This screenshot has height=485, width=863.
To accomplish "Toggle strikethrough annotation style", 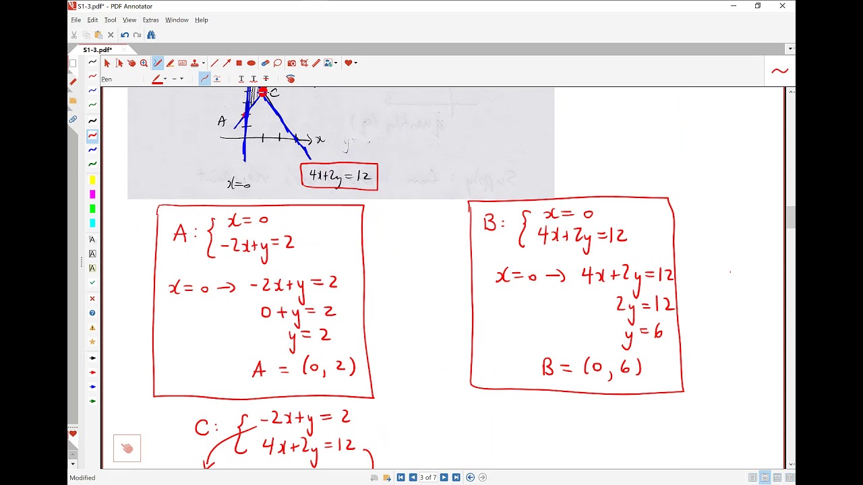I will click(266, 79).
